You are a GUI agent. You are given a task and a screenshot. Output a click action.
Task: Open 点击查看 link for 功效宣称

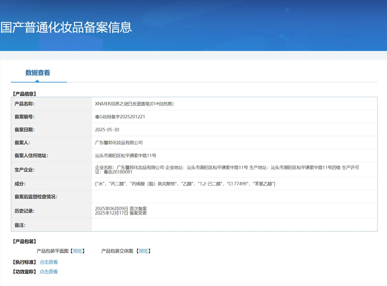[49, 272]
